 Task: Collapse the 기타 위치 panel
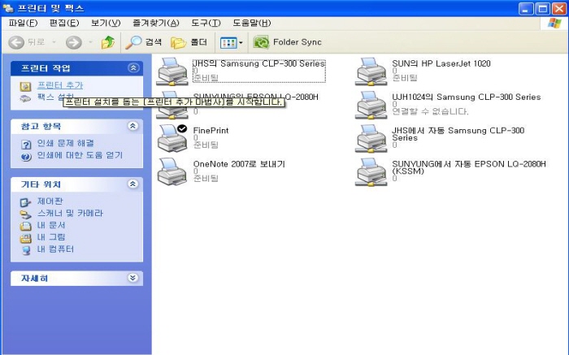pos(132,184)
